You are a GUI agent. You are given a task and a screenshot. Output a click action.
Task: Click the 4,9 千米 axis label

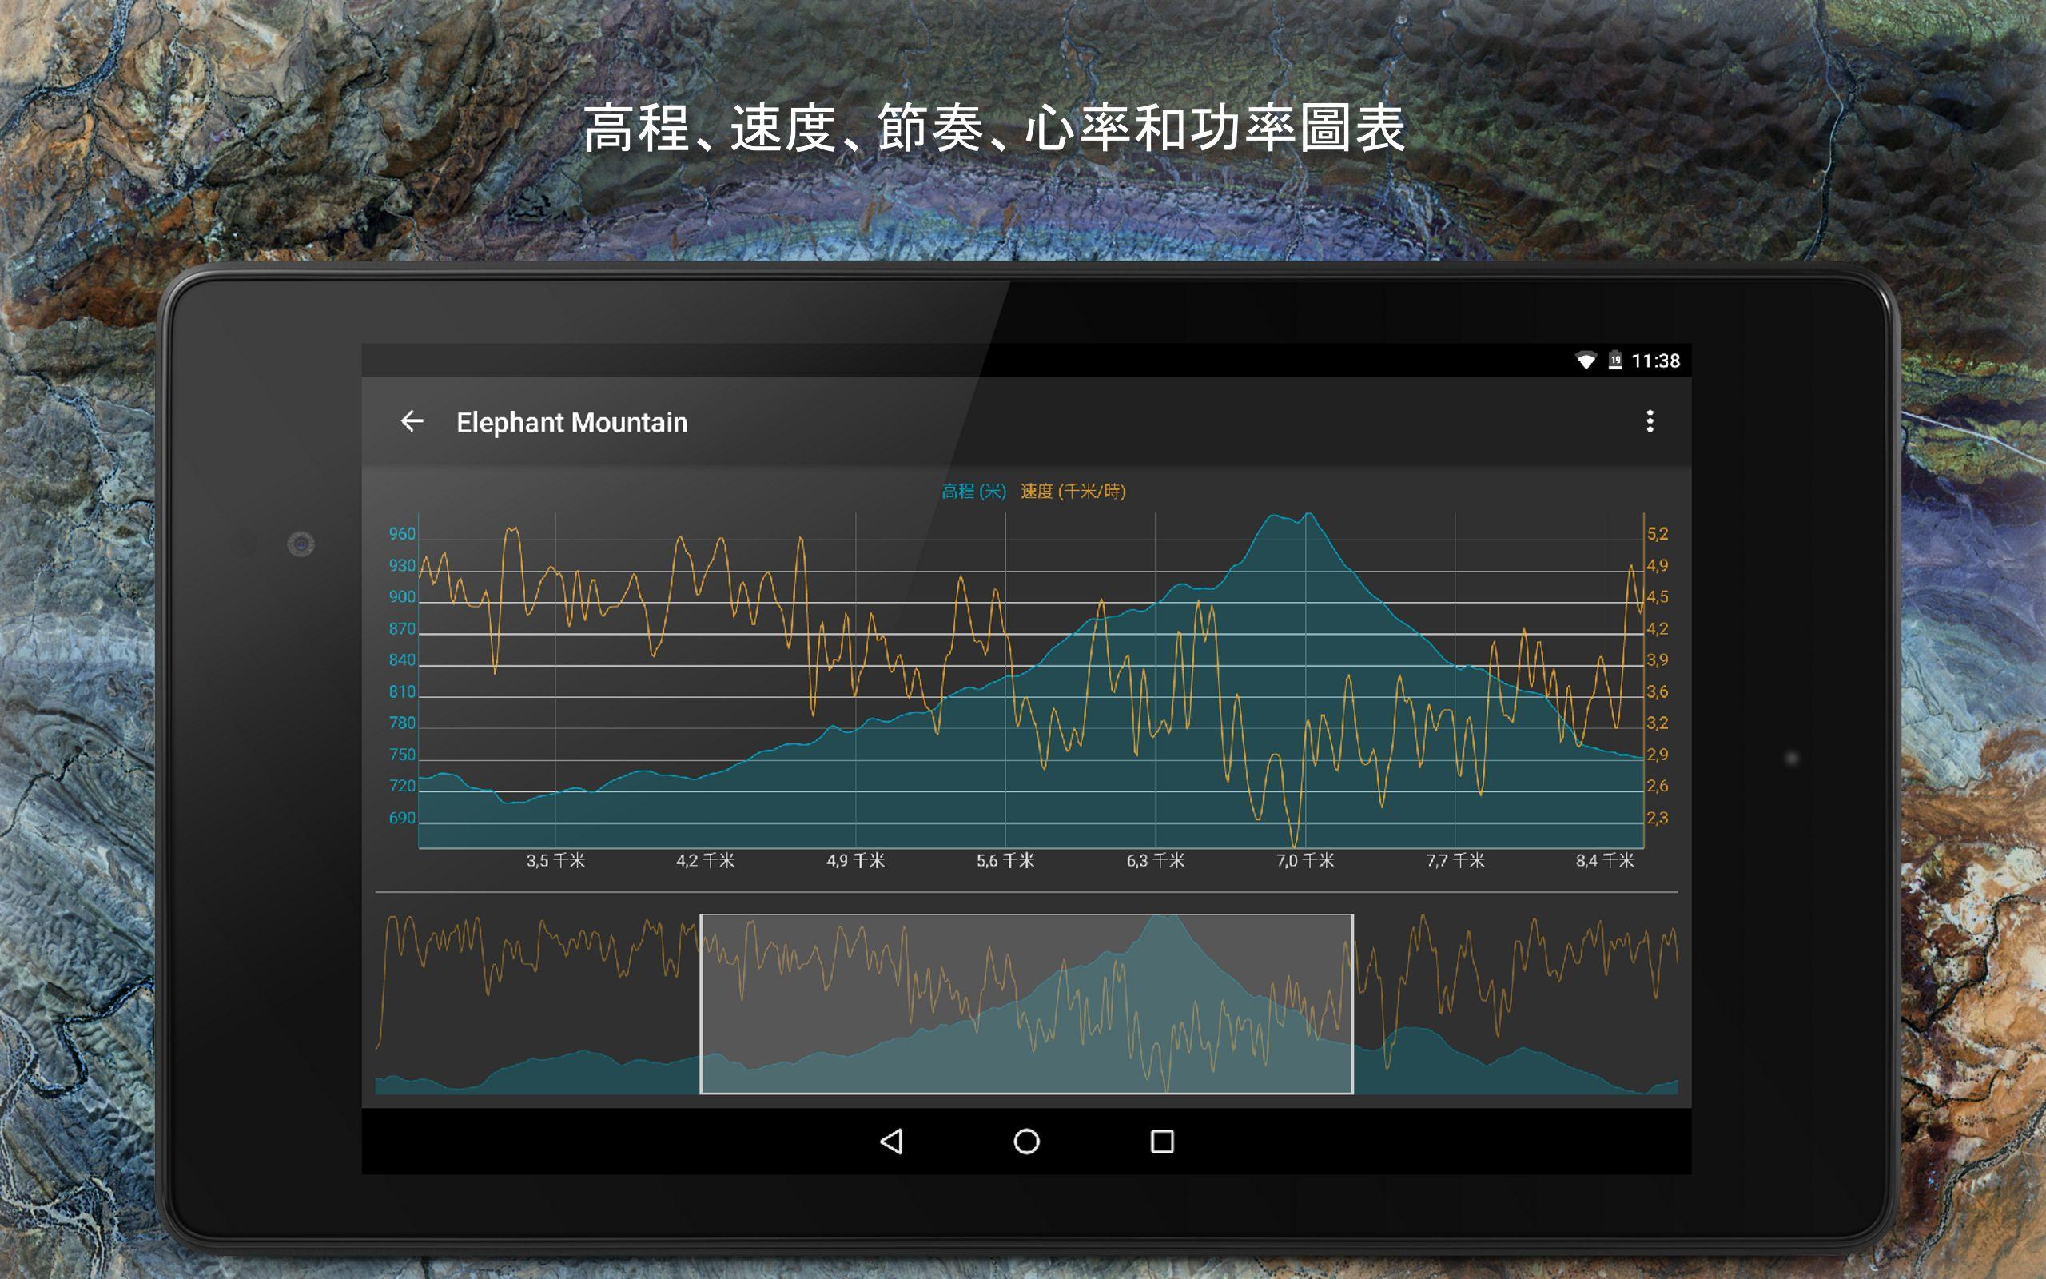(856, 860)
